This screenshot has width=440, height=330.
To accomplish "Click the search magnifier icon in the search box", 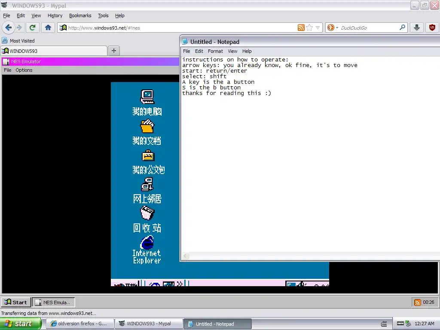I will tap(402, 27).
